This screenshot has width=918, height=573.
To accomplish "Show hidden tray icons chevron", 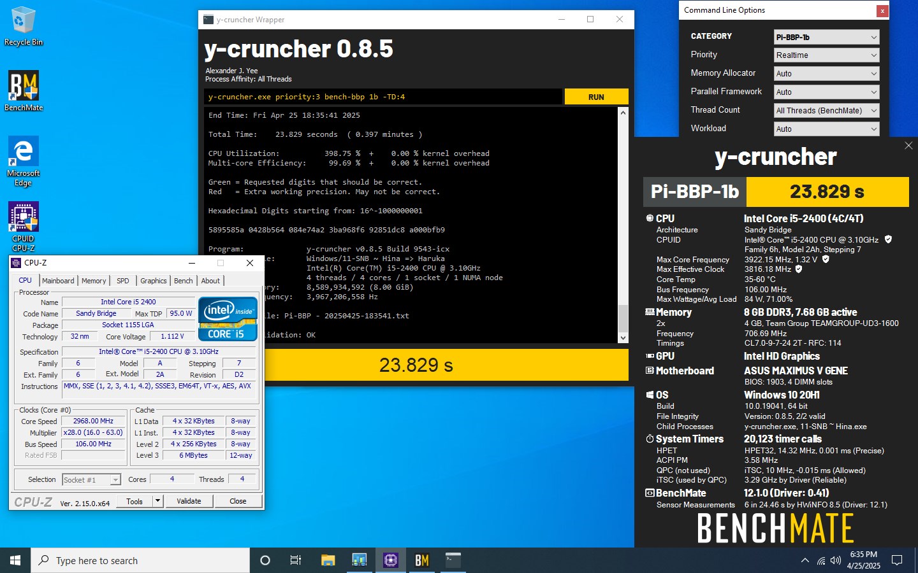I will tap(805, 560).
